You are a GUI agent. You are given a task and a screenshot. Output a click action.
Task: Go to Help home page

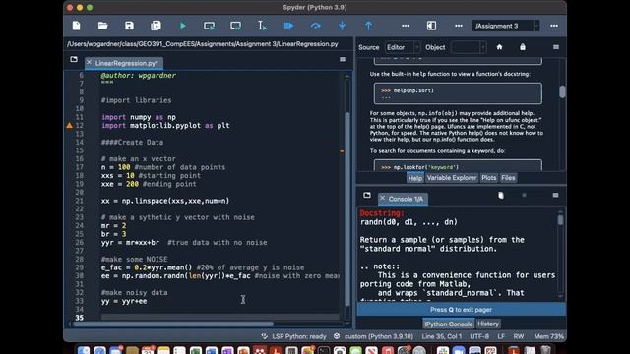pyautogui.click(x=499, y=47)
